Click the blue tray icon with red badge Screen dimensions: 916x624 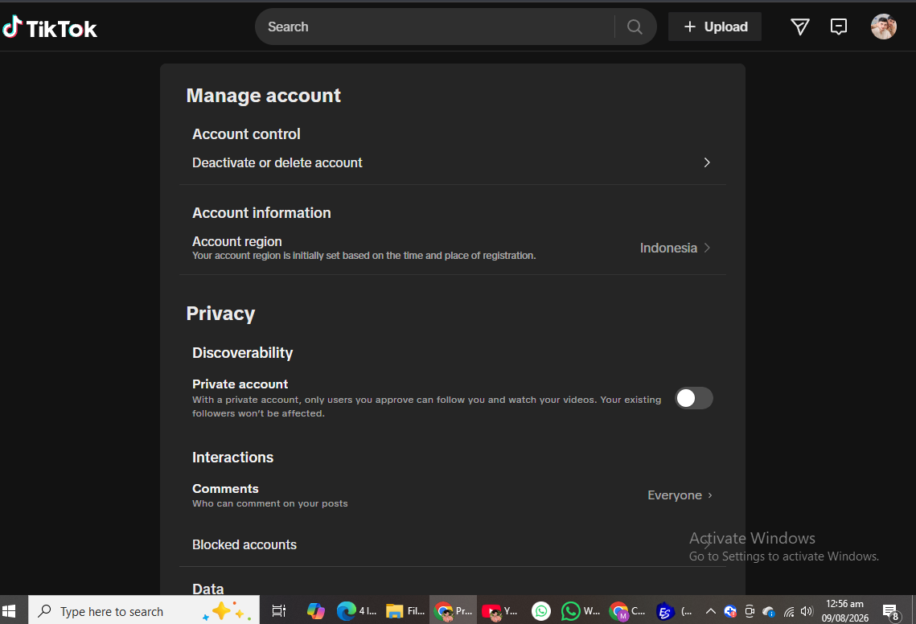pos(730,612)
